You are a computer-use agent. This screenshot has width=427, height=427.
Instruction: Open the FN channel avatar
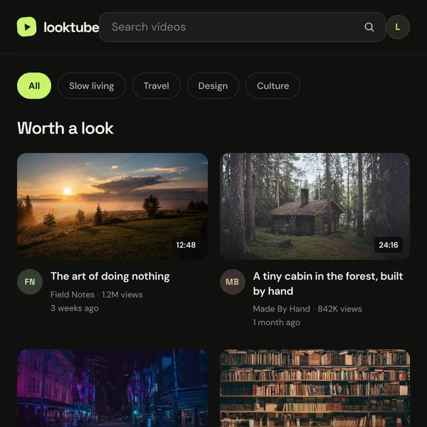(30, 282)
